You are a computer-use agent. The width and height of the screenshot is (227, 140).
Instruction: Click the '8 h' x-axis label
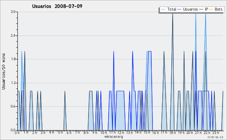point(86,132)
